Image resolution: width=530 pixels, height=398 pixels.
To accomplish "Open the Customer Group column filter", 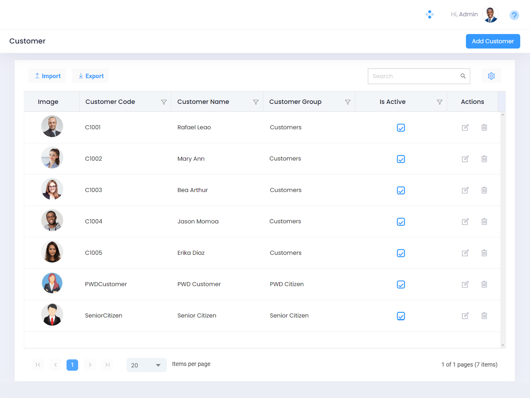I will [x=347, y=102].
